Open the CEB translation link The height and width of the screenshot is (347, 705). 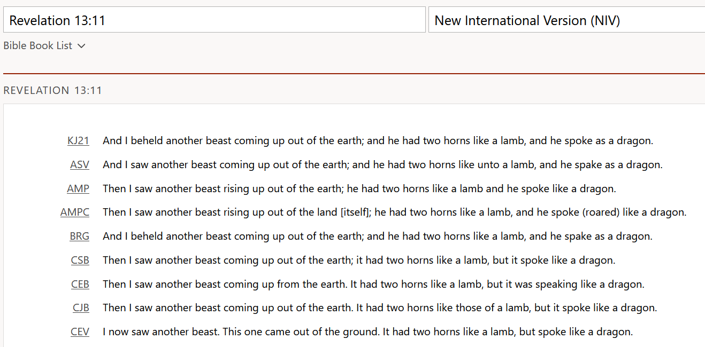pos(80,285)
